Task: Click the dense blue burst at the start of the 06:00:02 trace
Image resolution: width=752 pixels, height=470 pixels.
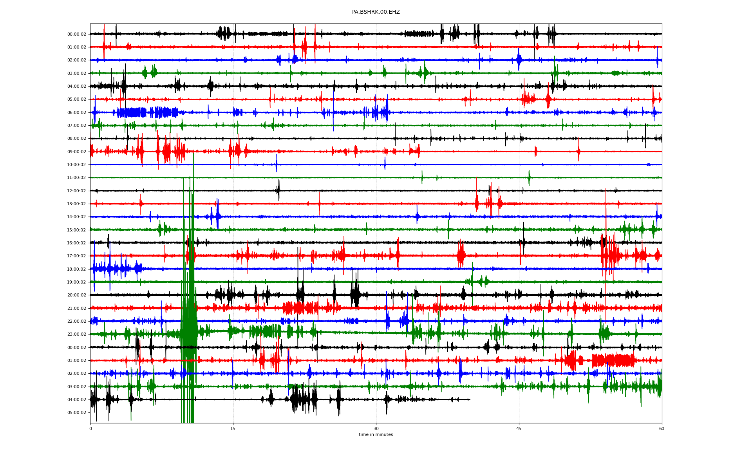Action: pyautogui.click(x=132, y=112)
